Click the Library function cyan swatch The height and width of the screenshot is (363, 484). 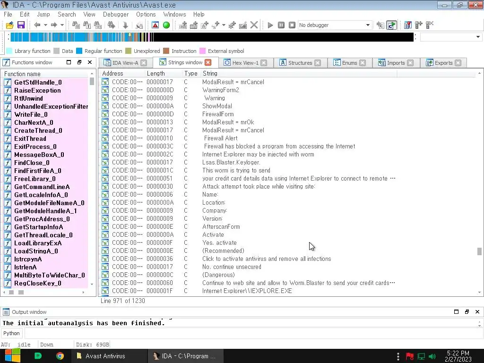pos(9,51)
